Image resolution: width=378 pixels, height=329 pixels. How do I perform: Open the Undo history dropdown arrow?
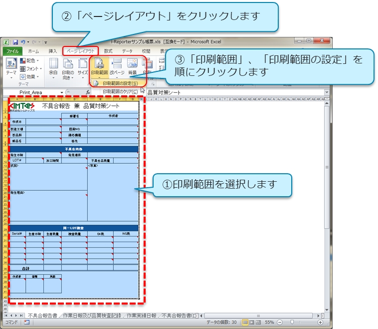click(x=28, y=42)
